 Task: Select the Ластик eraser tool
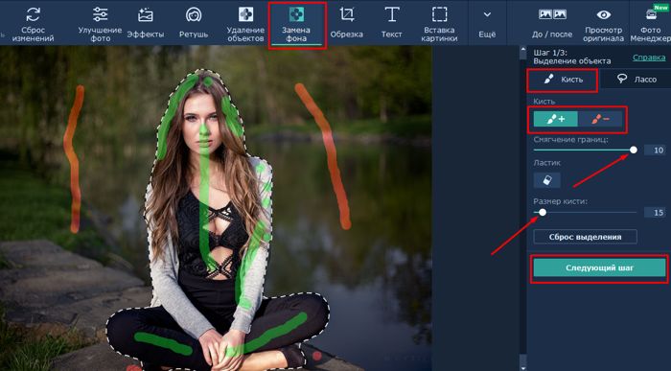click(547, 180)
